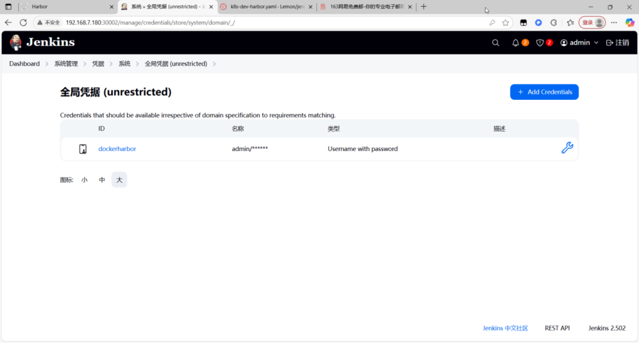This screenshot has width=639, height=343.
Task: Click the wrench icon for dockerharbor credential
Action: pos(567,148)
